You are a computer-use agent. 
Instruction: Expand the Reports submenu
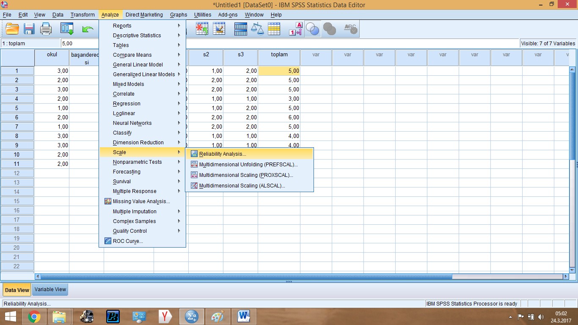(142, 26)
